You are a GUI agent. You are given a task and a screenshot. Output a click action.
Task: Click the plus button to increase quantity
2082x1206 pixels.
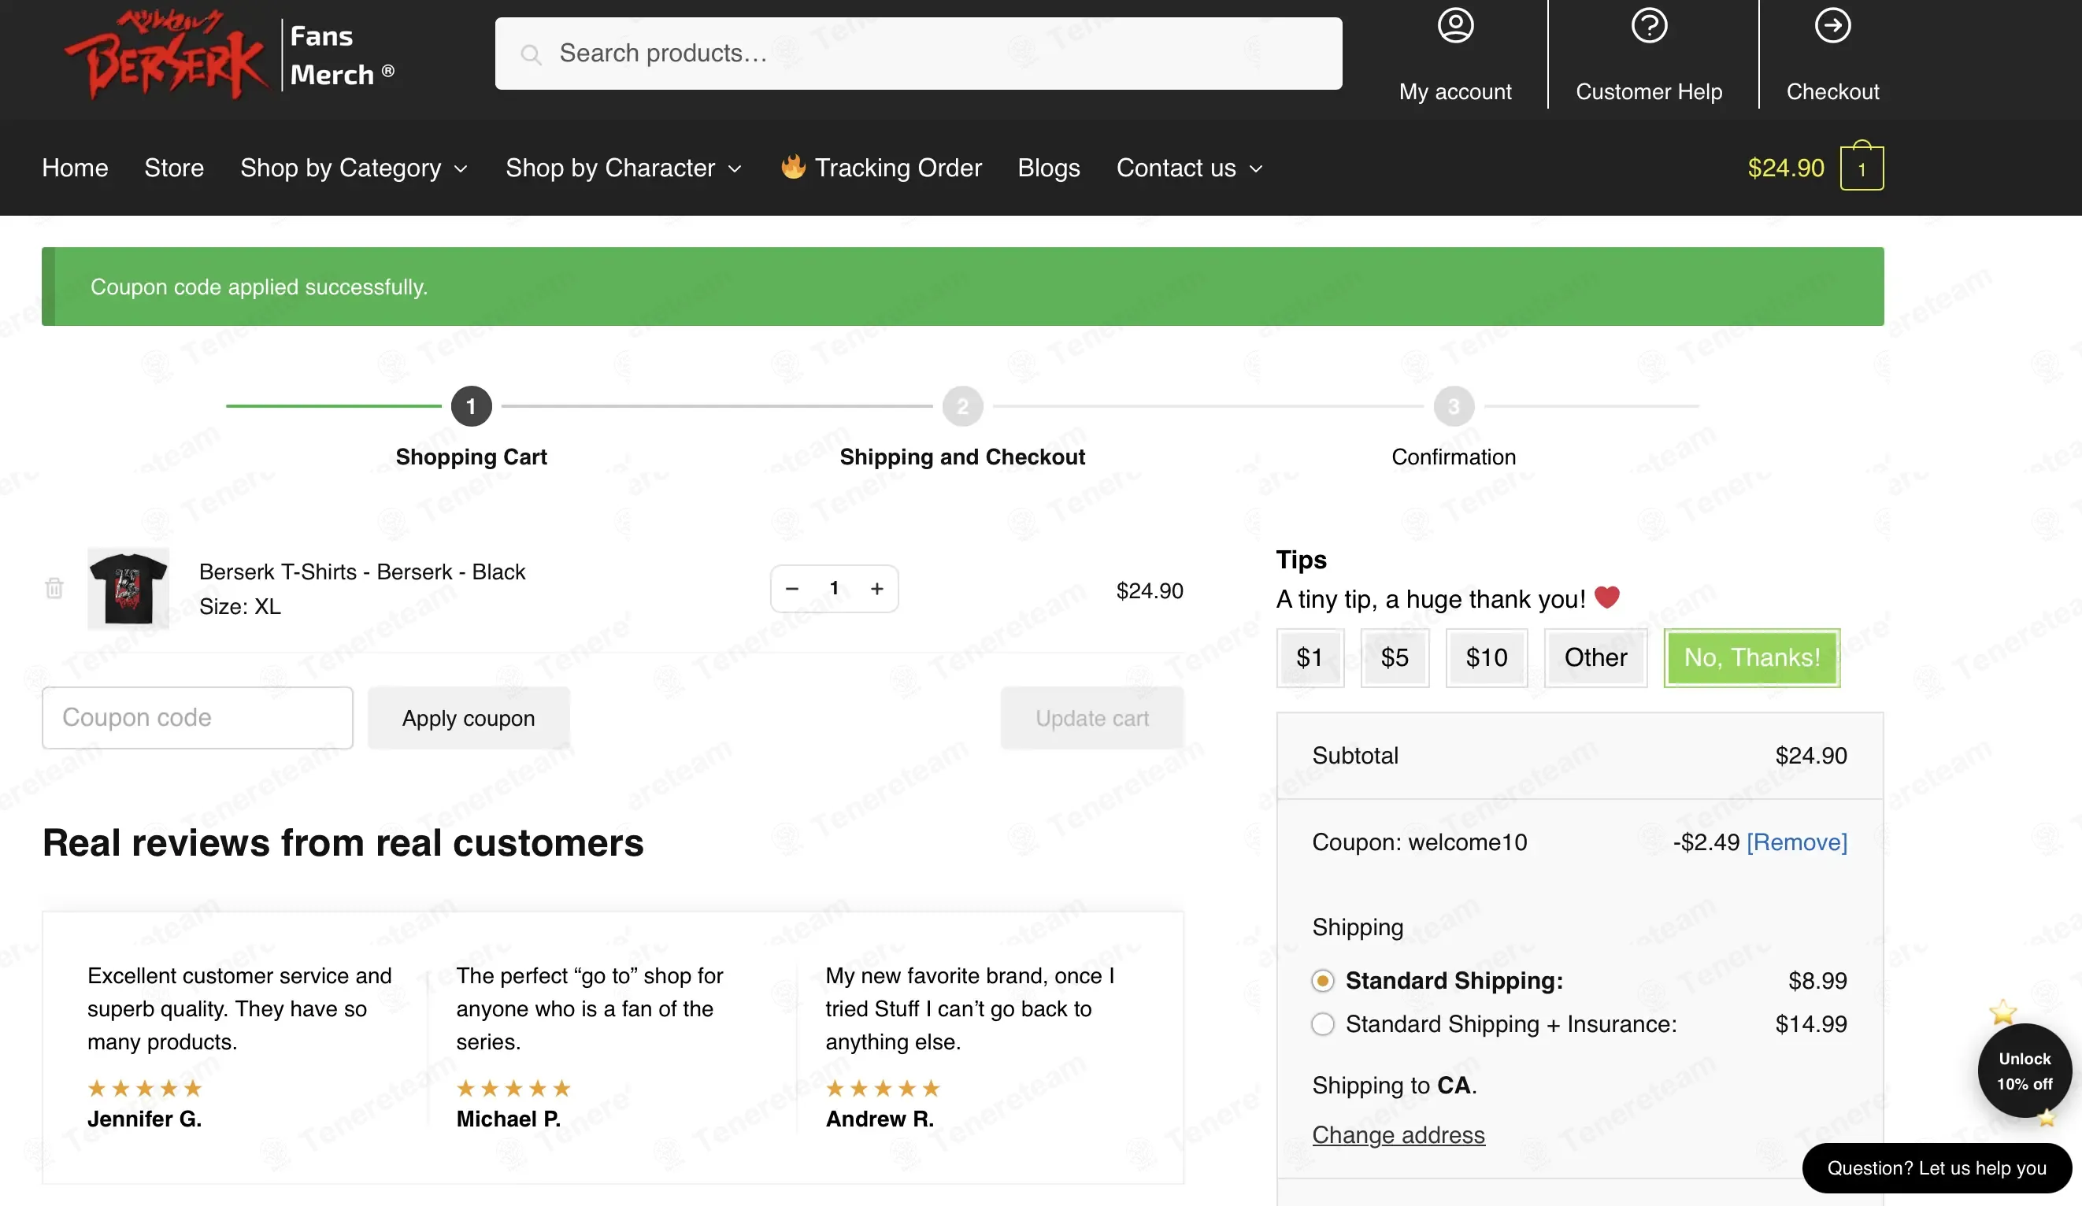[876, 588]
